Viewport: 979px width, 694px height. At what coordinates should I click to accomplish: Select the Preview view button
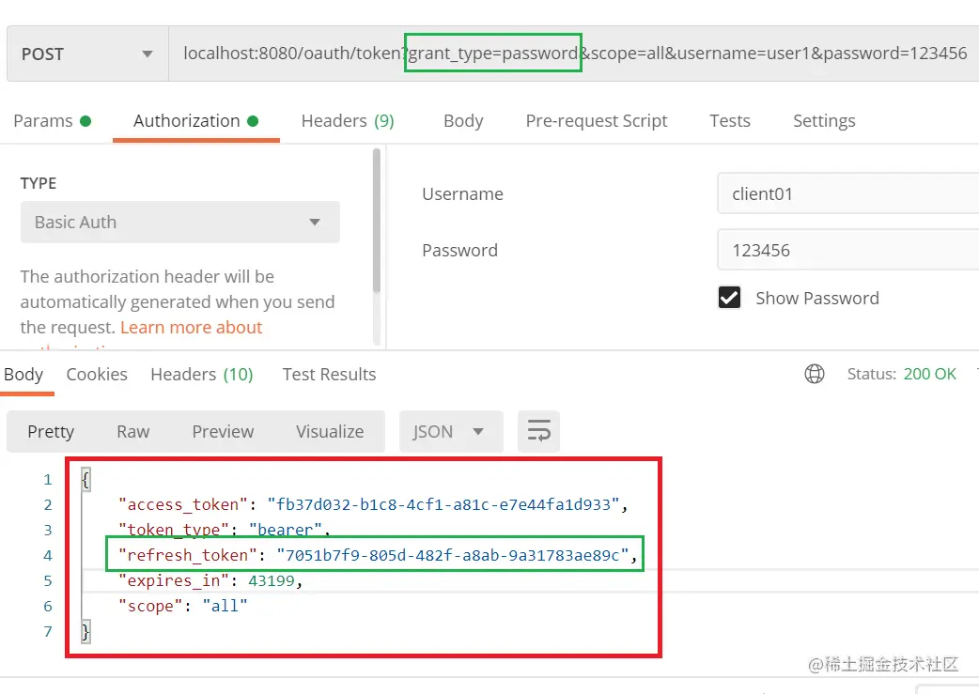(223, 431)
